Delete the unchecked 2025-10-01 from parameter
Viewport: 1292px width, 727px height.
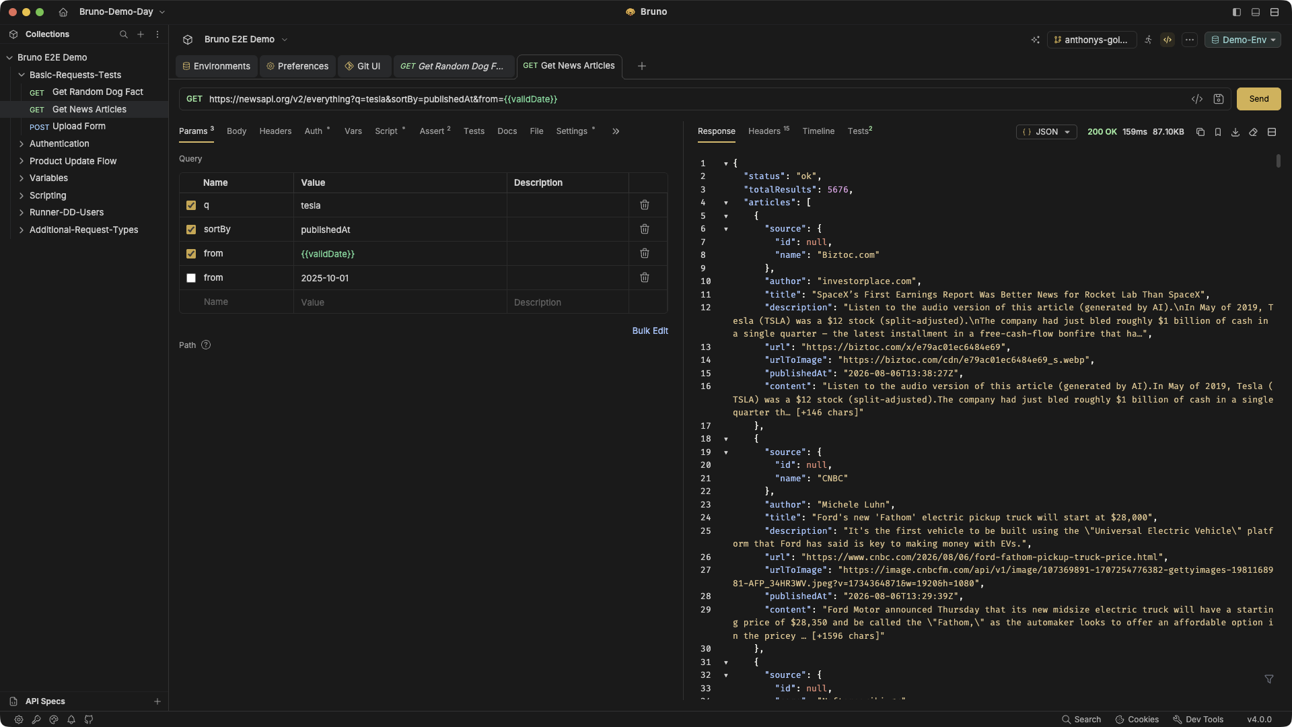[x=645, y=278]
